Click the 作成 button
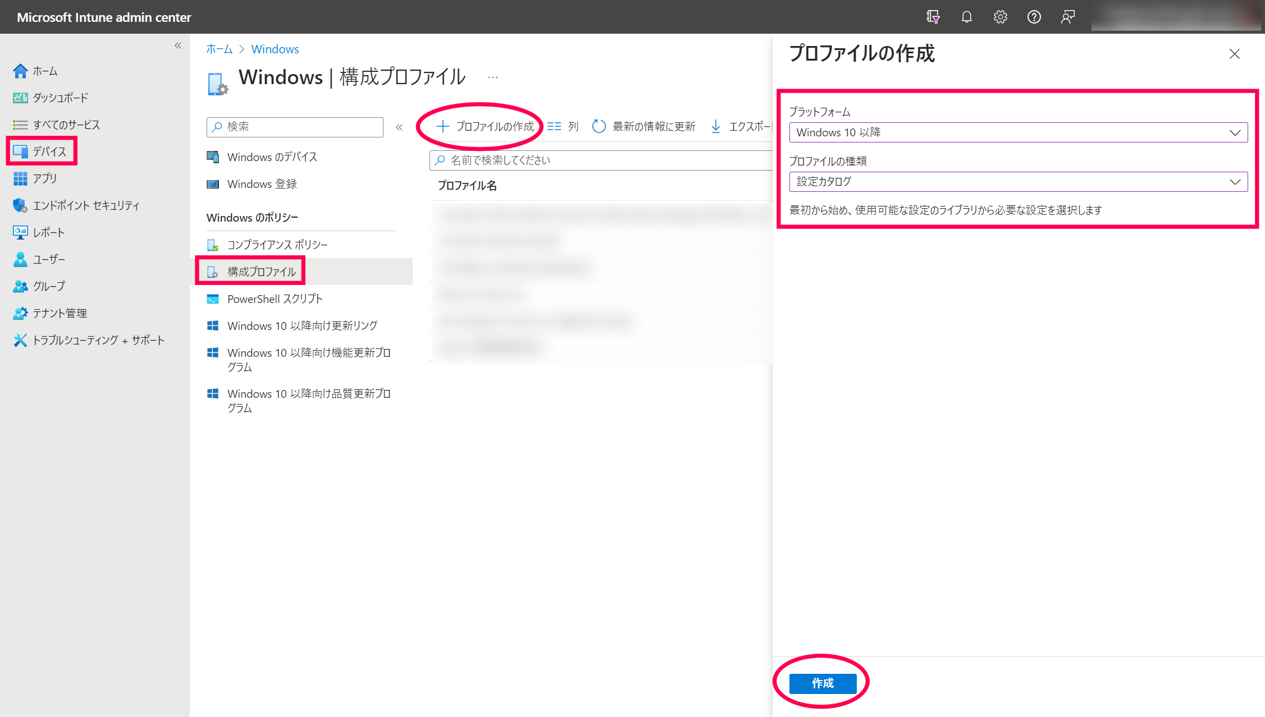 823,683
